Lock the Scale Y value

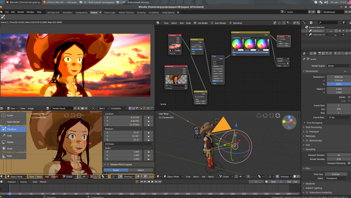pyautogui.click(x=148, y=155)
